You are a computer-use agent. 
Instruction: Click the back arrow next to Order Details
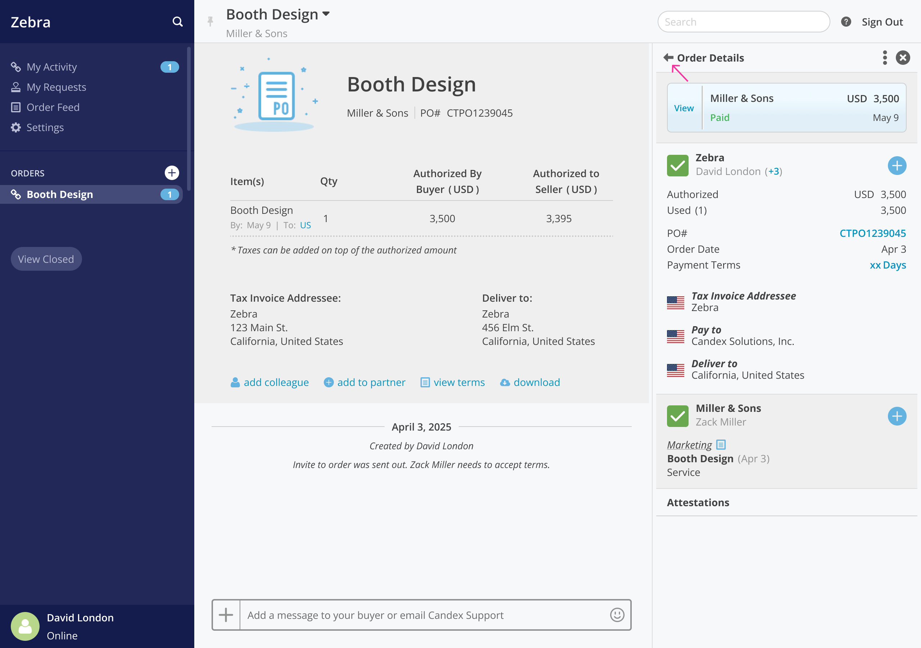(668, 57)
